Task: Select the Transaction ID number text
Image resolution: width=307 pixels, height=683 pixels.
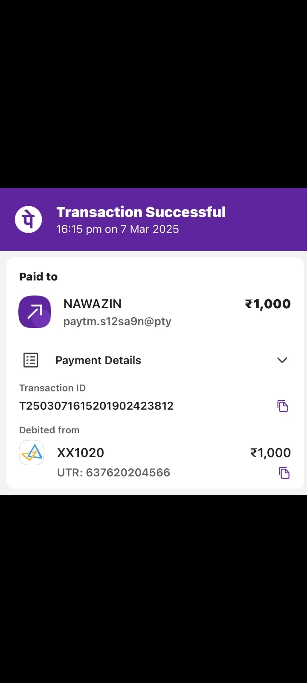Action: (96, 406)
